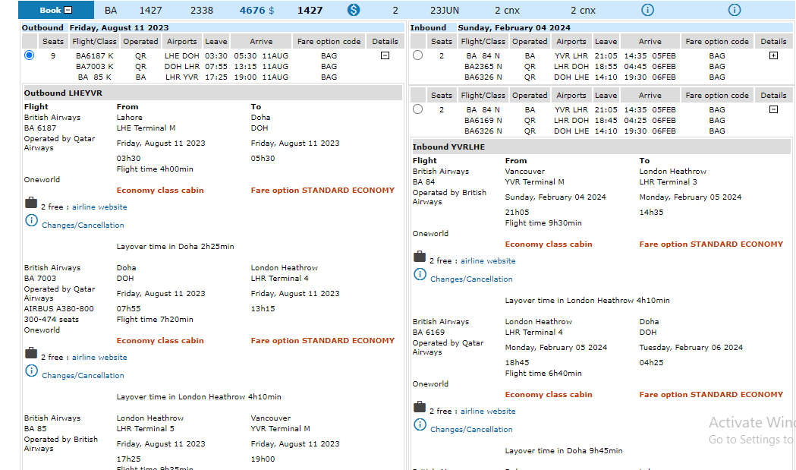This screenshot has height=470, width=796.
Task: Click info icon beside Changes/Cancellation for BA 6187
Action: 31,221
